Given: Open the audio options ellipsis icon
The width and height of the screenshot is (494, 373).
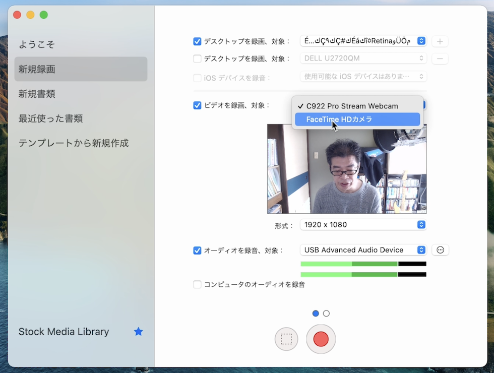Looking at the screenshot, I should coord(440,250).
